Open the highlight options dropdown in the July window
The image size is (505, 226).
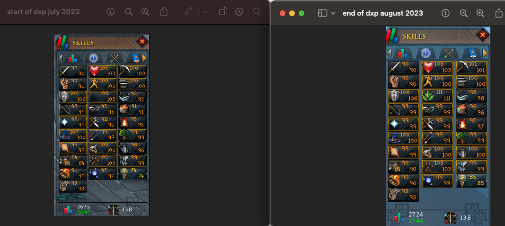tap(204, 12)
